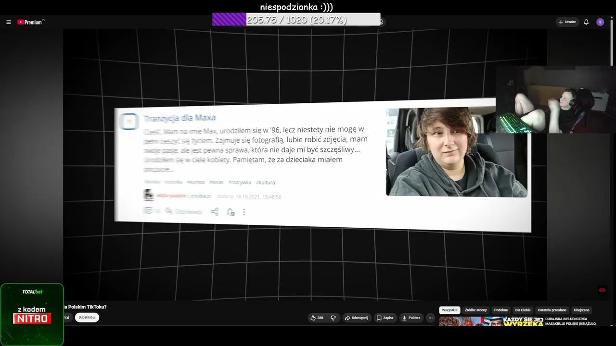Select the Obejrzane filter chip
Image resolution: width=616 pixels, height=346 pixels.
pyautogui.click(x=582, y=310)
